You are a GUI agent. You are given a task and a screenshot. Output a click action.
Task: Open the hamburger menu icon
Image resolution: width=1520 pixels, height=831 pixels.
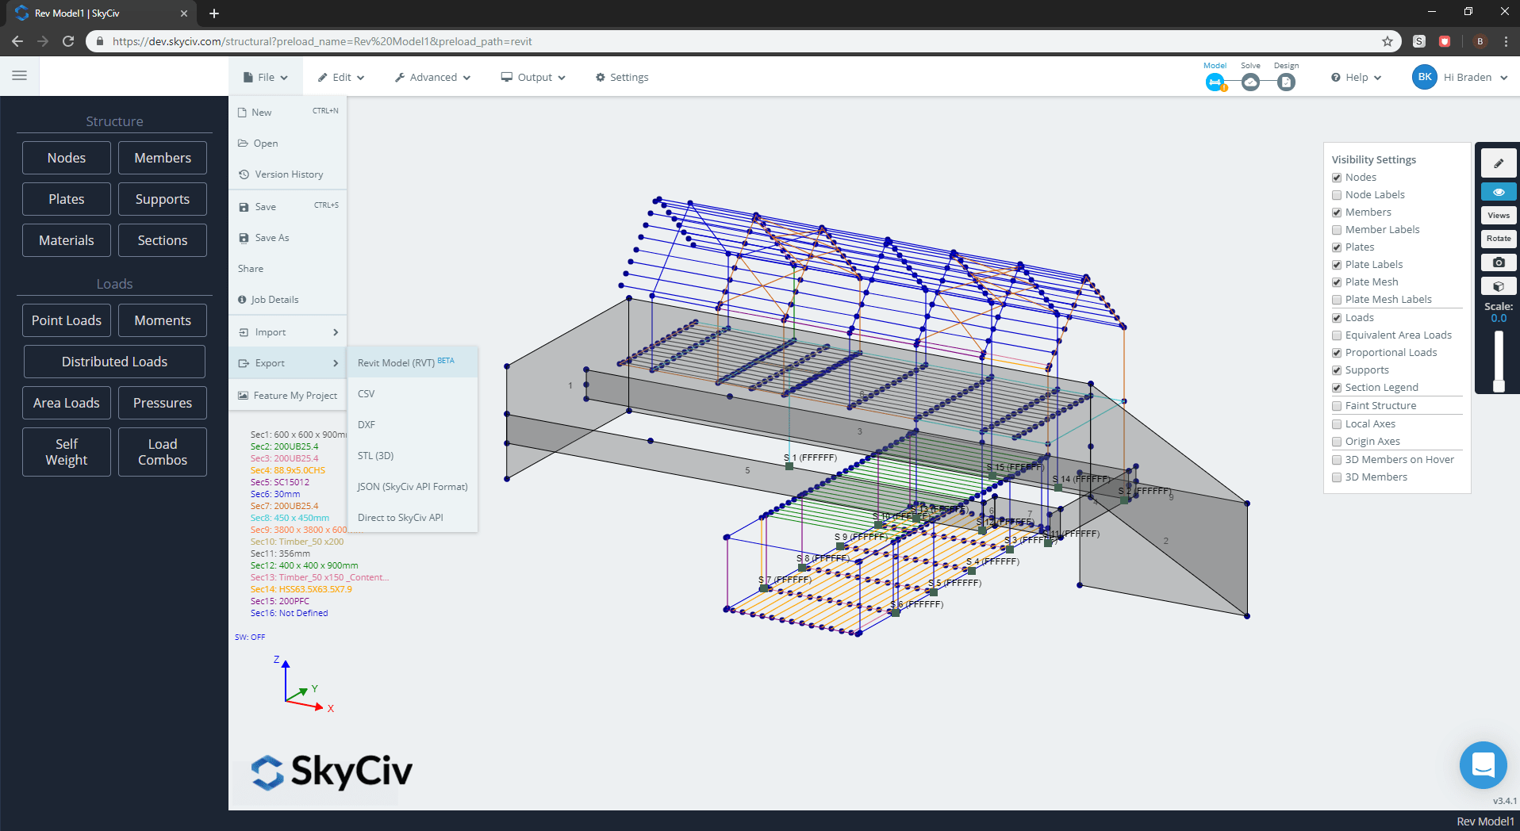(20, 75)
